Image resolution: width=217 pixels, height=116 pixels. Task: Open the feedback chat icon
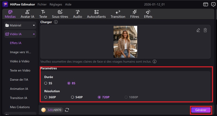coord(213,4)
